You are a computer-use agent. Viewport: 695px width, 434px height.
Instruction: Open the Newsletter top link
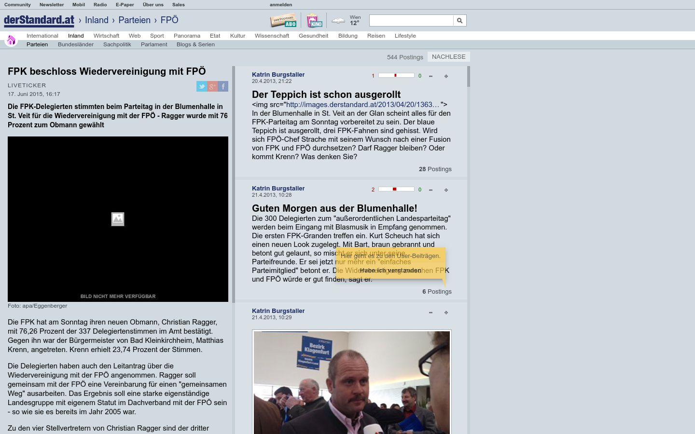click(52, 4)
